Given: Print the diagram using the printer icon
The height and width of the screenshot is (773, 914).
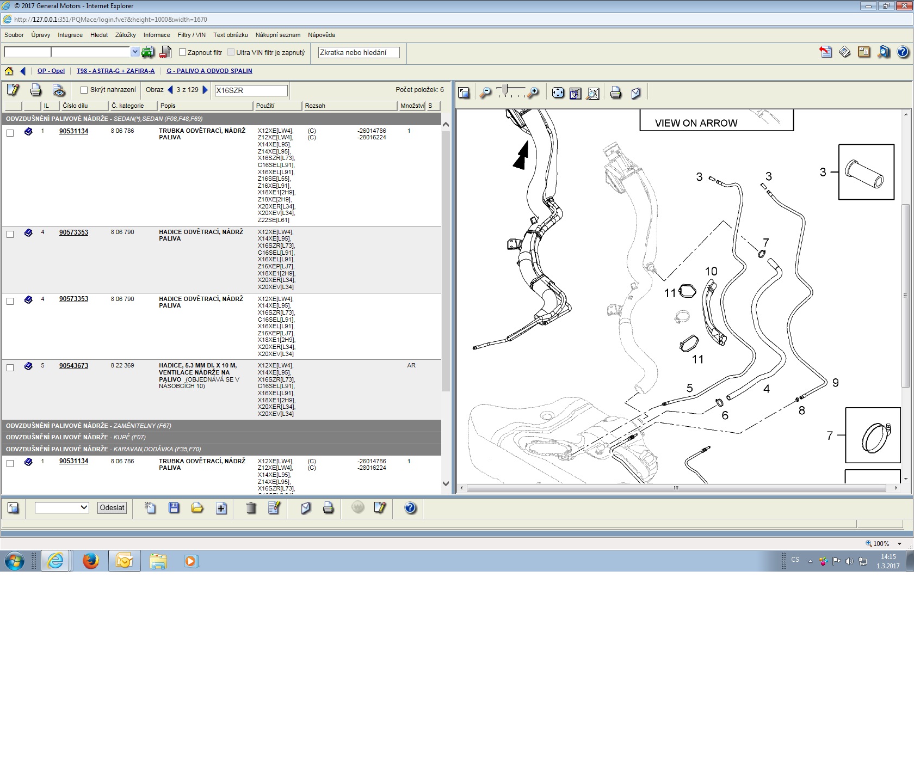Looking at the screenshot, I should 615,93.
